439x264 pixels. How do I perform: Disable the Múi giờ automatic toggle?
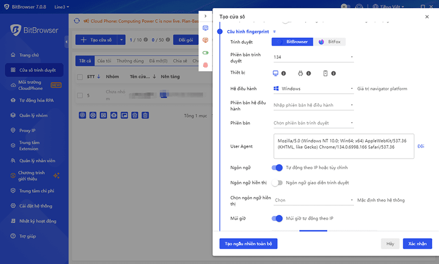point(277,218)
